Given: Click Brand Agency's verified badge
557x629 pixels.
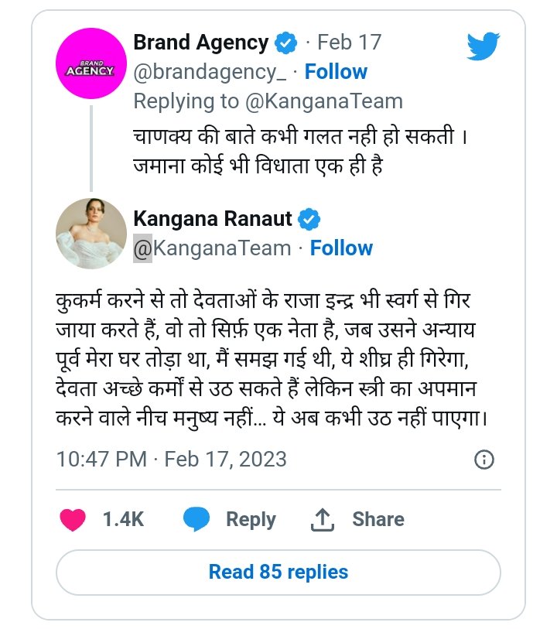Looking at the screenshot, I should [286, 43].
